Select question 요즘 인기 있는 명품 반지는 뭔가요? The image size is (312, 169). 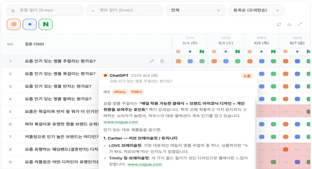pos(58,86)
